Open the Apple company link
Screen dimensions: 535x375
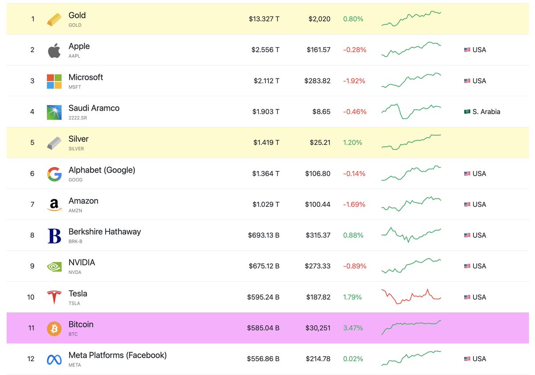[79, 46]
